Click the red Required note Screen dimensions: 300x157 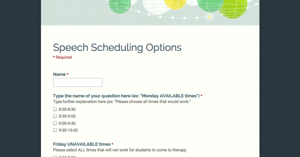(x=62, y=57)
